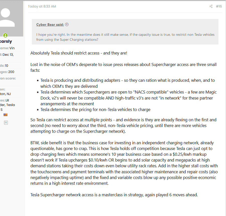Expand the quoted Cyber Bear message block
Screen dimensions: 226x216
pyautogui.click(x=125, y=32)
